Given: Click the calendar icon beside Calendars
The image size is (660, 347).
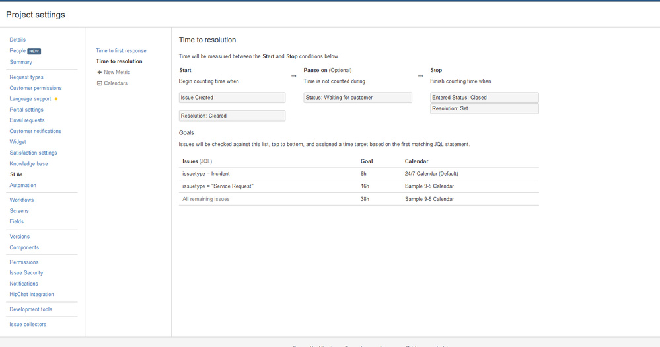Looking at the screenshot, I should (x=100, y=83).
